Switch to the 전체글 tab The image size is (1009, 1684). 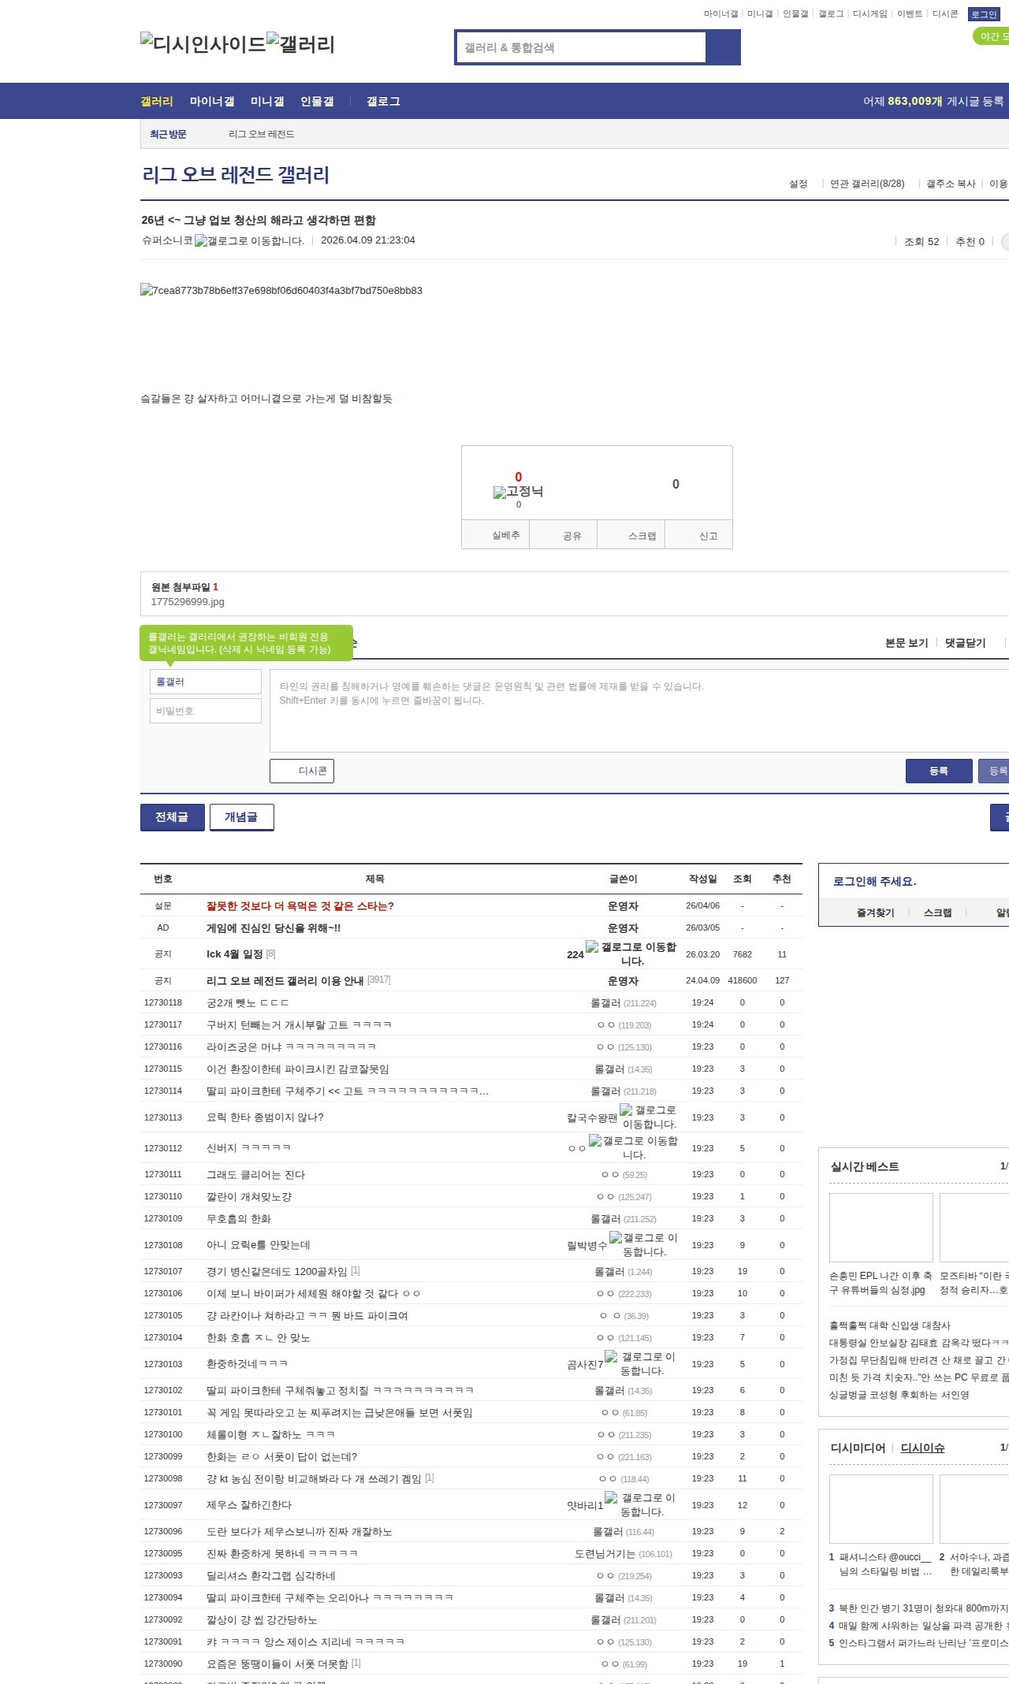point(173,817)
